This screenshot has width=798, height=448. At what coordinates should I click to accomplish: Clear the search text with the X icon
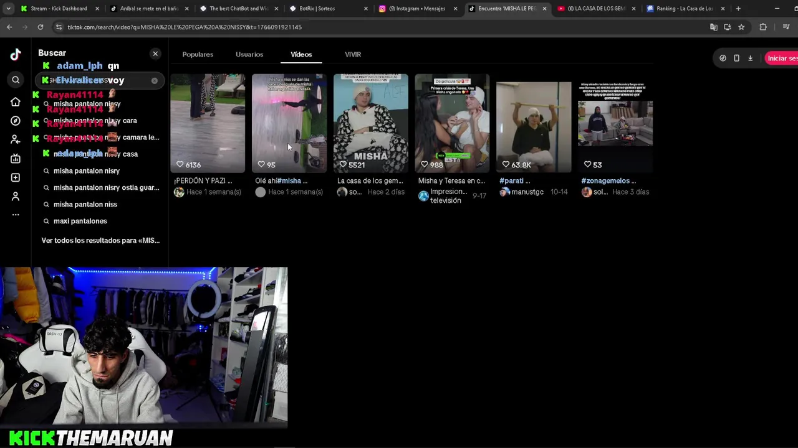pyautogui.click(x=155, y=80)
